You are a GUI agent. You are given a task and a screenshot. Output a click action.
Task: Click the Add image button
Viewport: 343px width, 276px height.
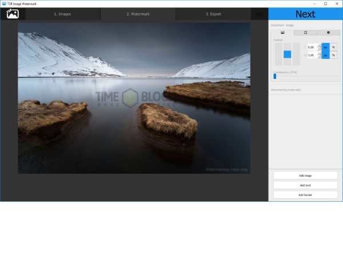tap(305, 175)
